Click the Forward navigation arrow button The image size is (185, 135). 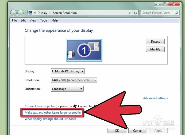pos(21,13)
